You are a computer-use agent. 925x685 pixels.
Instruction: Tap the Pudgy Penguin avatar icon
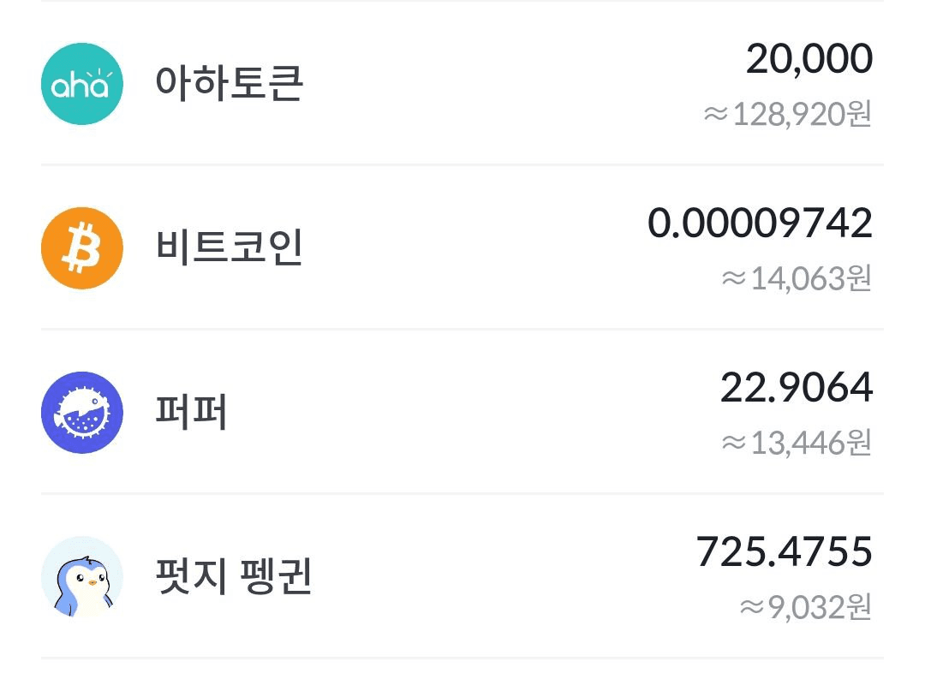tap(82, 577)
